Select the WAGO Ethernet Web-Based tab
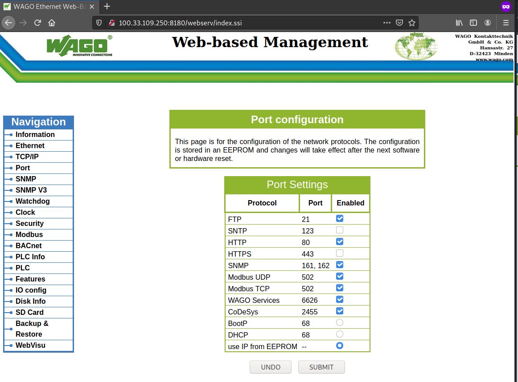Image resolution: width=518 pixels, height=382 pixels. click(49, 7)
